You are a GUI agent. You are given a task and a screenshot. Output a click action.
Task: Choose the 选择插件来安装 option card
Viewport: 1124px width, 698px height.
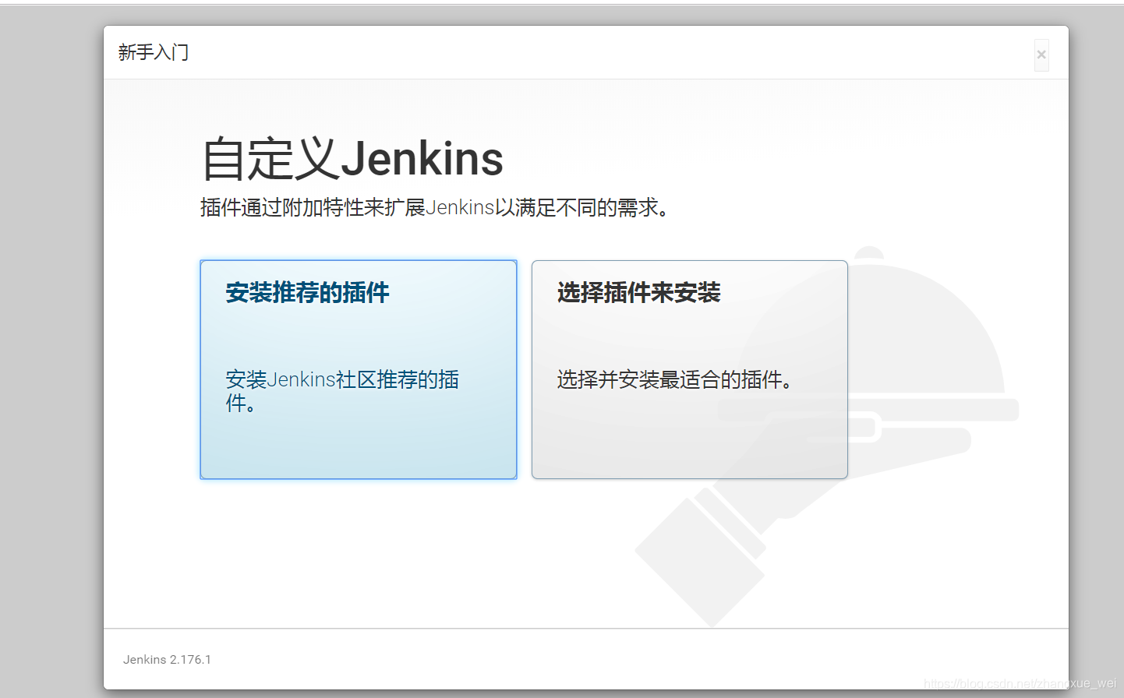690,369
